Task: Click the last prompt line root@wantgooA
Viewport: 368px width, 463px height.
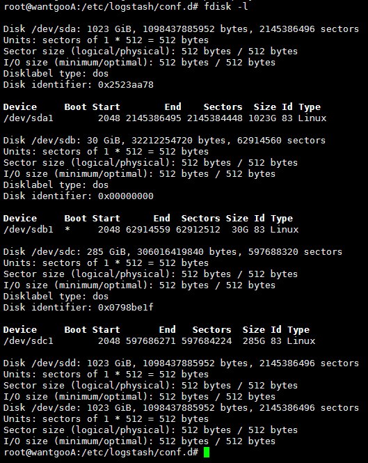Action: point(101,453)
